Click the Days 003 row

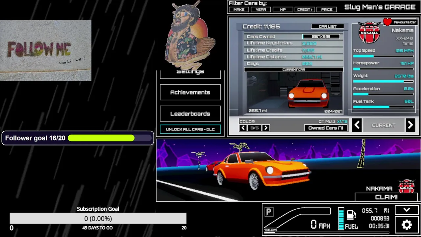click(293, 64)
